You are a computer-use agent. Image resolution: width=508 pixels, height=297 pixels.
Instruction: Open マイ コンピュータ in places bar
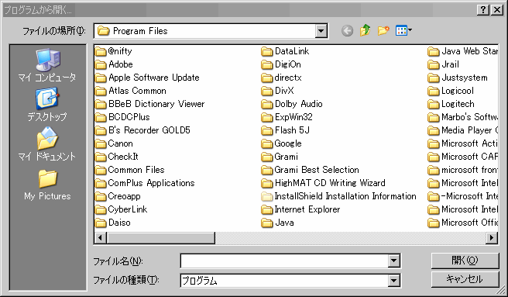pyautogui.click(x=47, y=65)
